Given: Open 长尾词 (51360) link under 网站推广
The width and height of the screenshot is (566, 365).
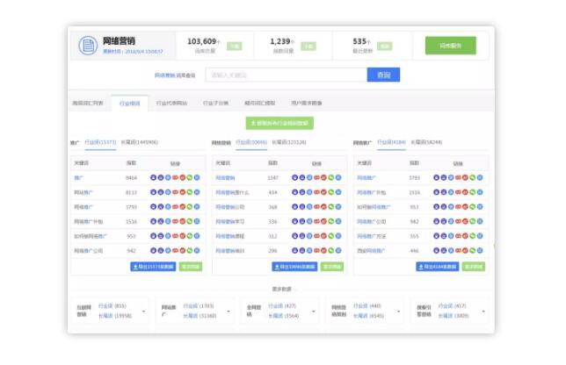Looking at the screenshot, I should pyautogui.click(x=200, y=316).
